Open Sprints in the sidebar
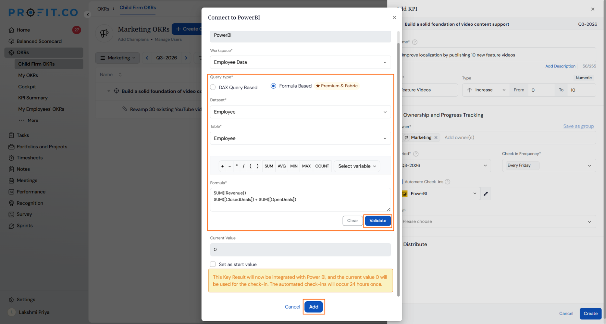This screenshot has height=324, width=606. (x=25, y=226)
